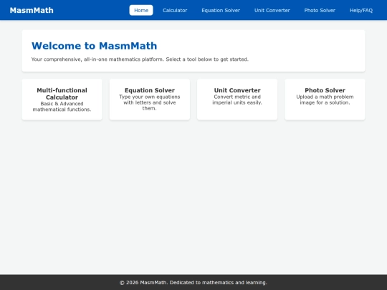Select the Photo Solver card heading
Screen dimensions: 387x290
coord(325,90)
